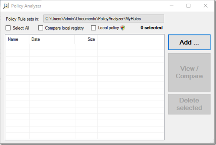Click the window resize grip in corner
The image size is (216, 145).
click(212, 141)
